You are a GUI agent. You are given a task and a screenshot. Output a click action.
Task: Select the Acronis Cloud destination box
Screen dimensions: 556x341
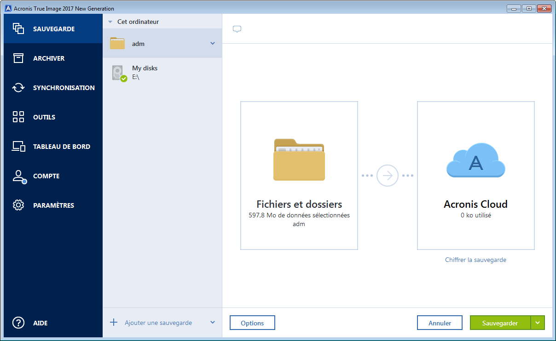[475, 176]
